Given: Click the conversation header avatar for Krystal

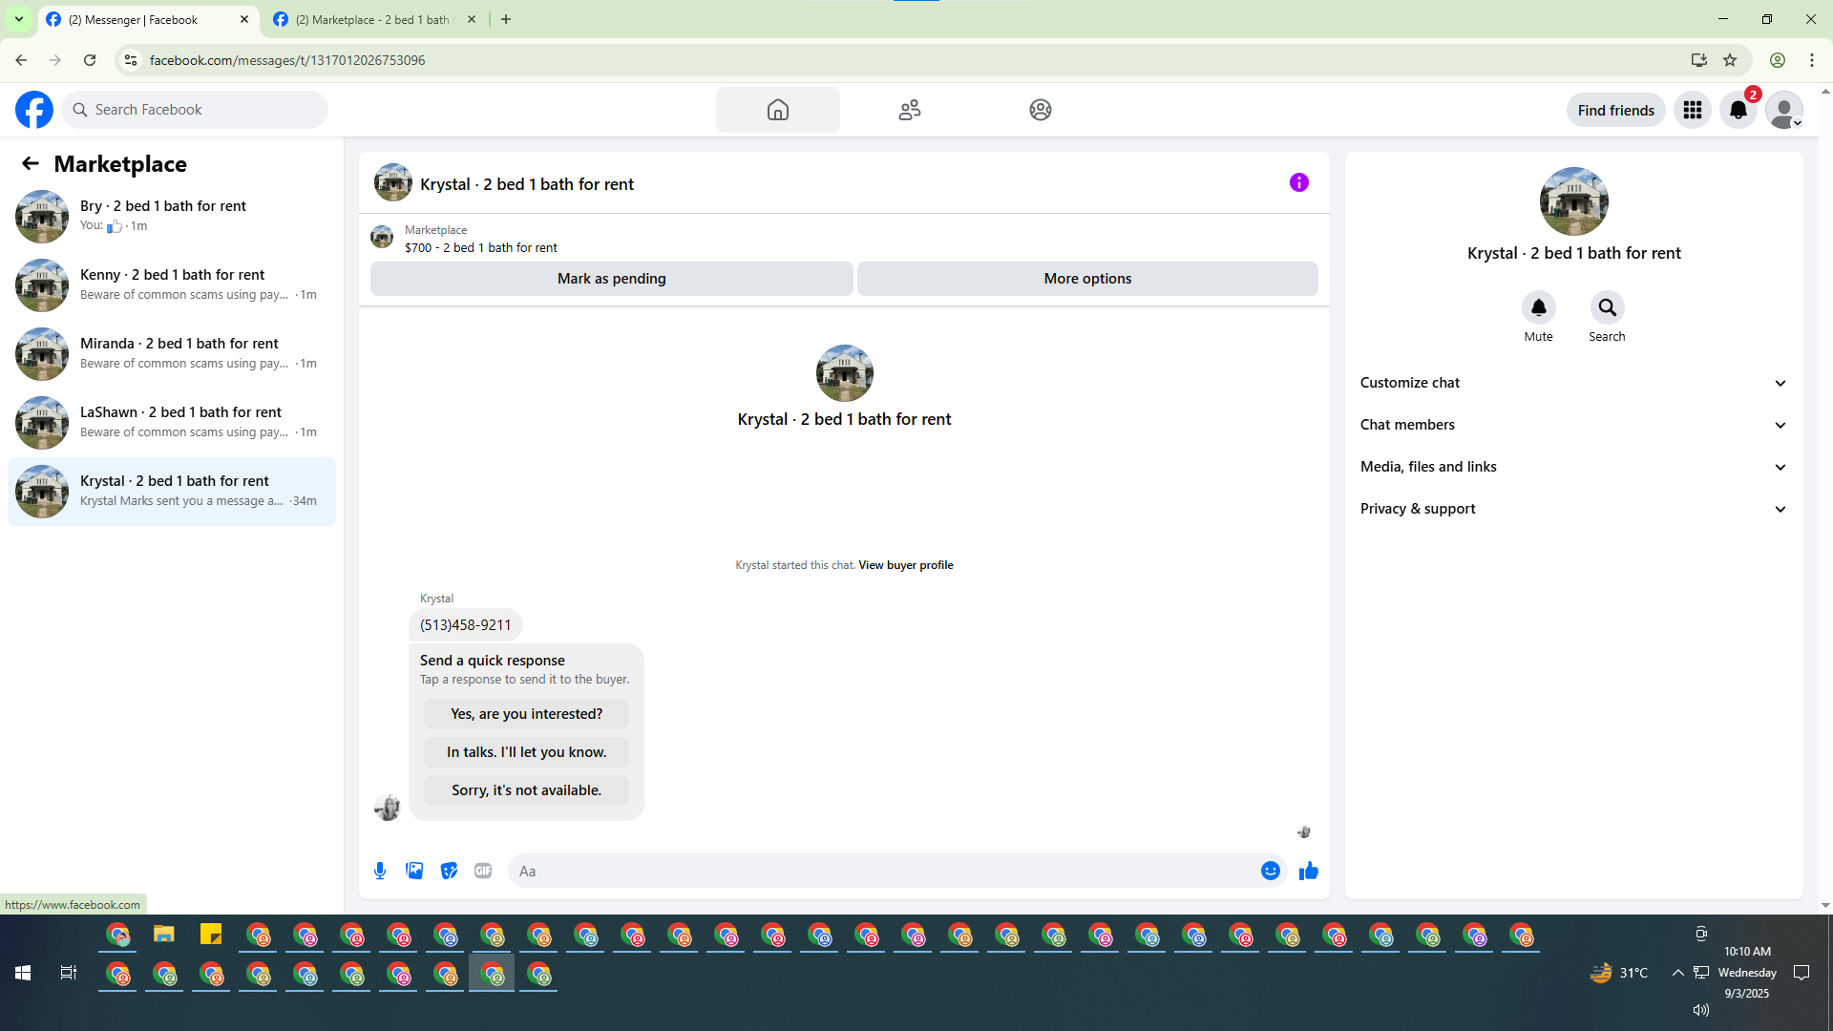Looking at the screenshot, I should pyautogui.click(x=393, y=183).
